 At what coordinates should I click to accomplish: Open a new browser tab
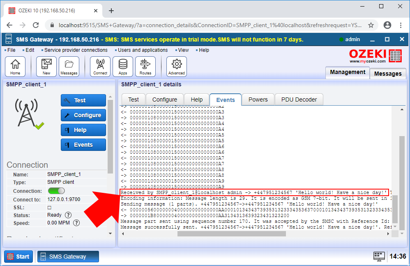(111, 11)
